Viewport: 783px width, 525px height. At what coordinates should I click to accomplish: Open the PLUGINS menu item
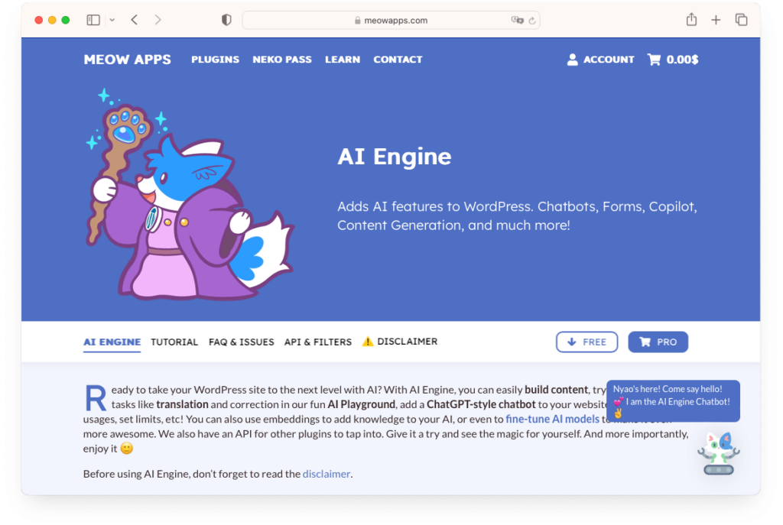coord(215,60)
